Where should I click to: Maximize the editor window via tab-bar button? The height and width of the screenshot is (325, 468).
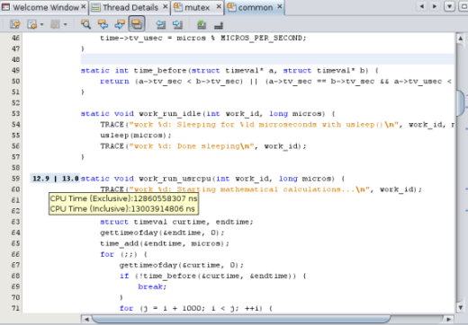coord(463,6)
